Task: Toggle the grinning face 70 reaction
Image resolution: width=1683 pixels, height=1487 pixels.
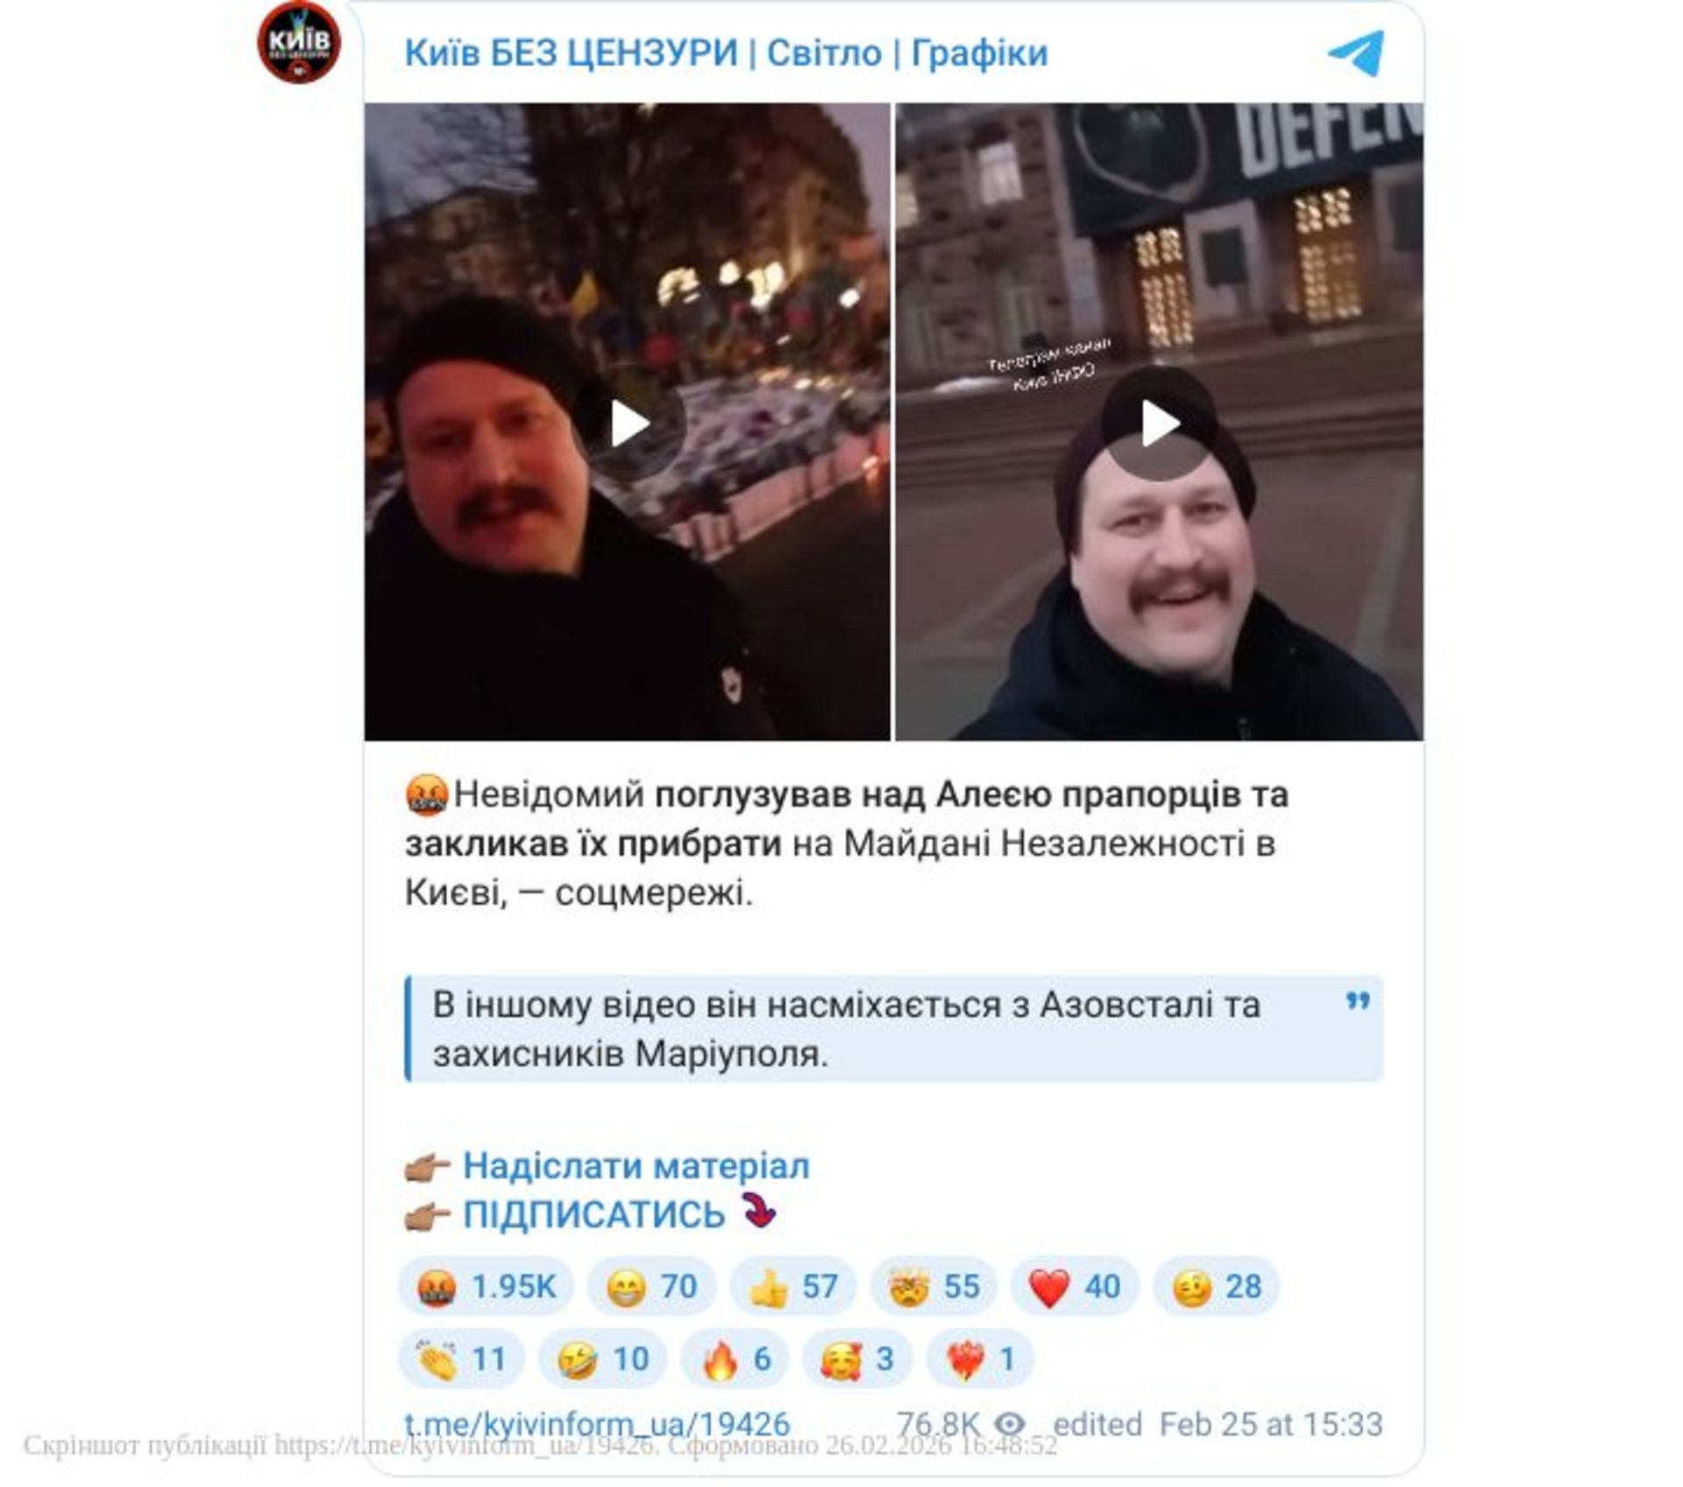Action: 652,1286
